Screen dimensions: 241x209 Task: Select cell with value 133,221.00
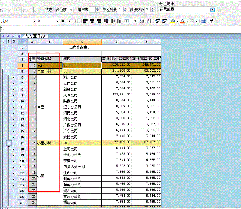[x=116, y=95]
